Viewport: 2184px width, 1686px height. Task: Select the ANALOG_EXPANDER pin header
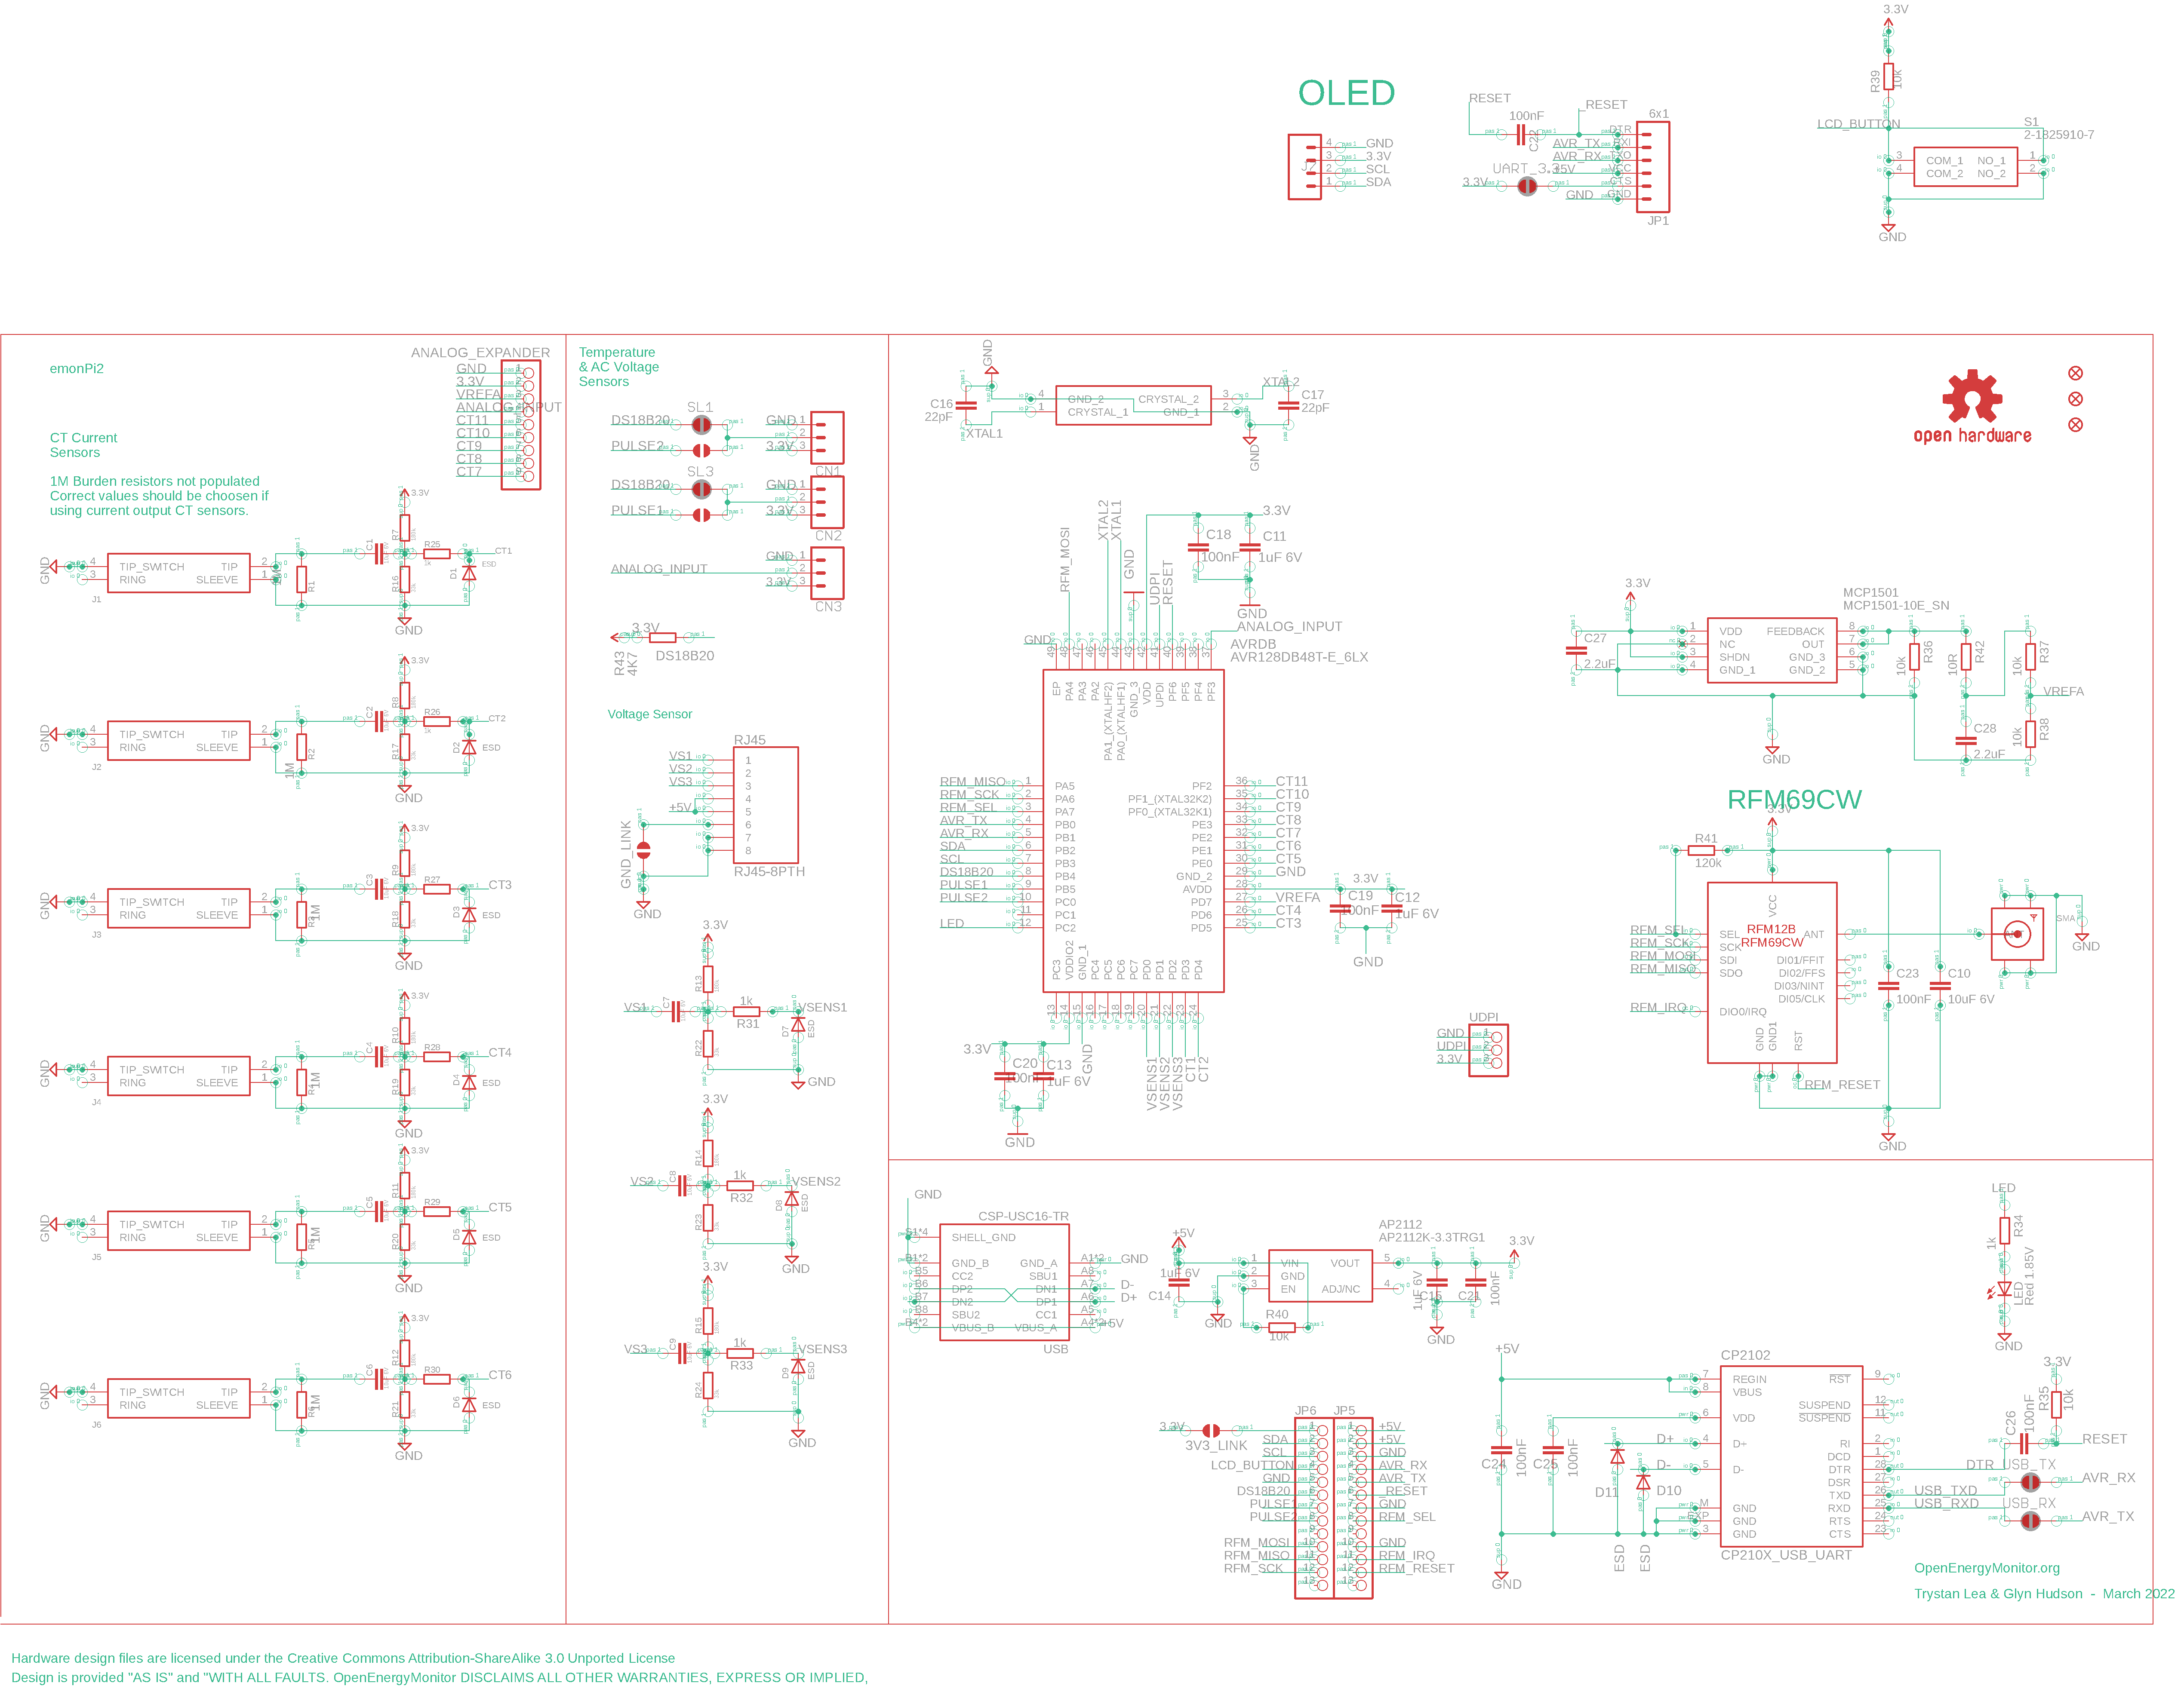point(521,425)
